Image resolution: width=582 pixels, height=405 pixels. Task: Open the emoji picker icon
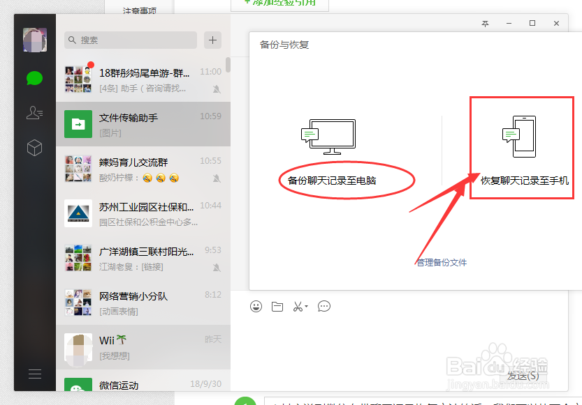coord(256,306)
